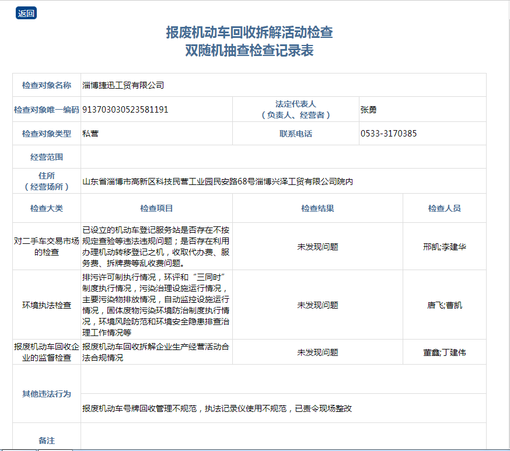Click the 检查人员 column header
The height and width of the screenshot is (451, 510).
pyautogui.click(x=444, y=208)
